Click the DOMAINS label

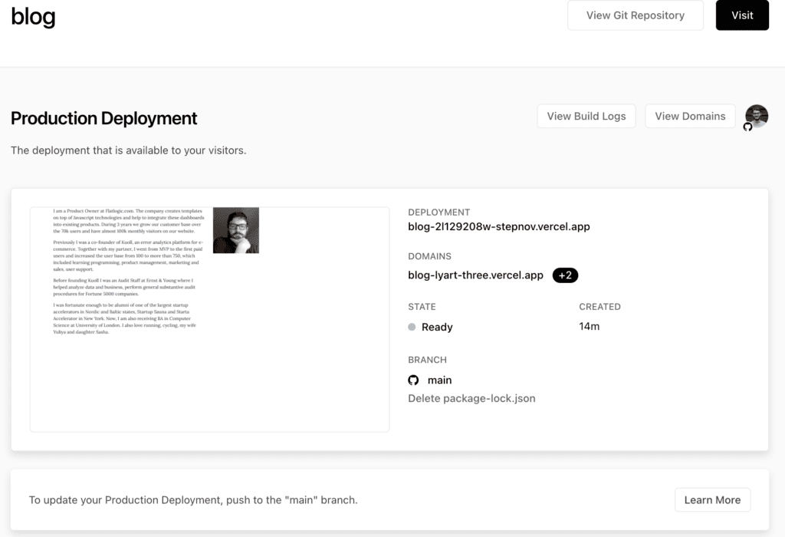tap(429, 256)
